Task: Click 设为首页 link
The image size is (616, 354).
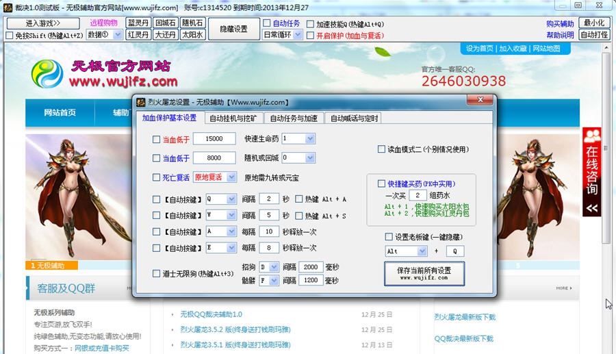Action: 479,49
